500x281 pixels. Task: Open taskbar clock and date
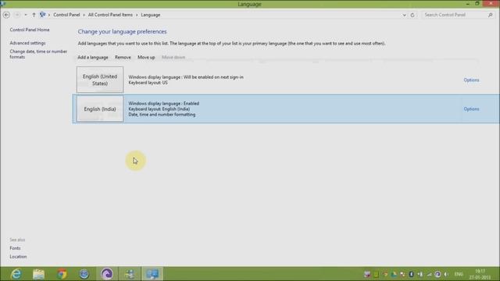(480, 274)
